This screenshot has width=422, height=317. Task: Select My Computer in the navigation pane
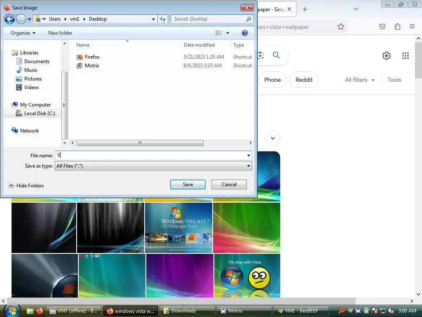(35, 105)
